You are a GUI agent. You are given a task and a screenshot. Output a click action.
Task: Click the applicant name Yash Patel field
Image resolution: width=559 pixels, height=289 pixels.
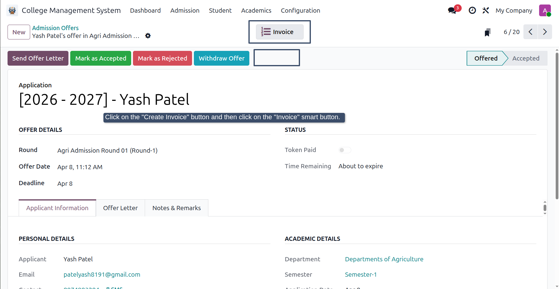pos(78,259)
